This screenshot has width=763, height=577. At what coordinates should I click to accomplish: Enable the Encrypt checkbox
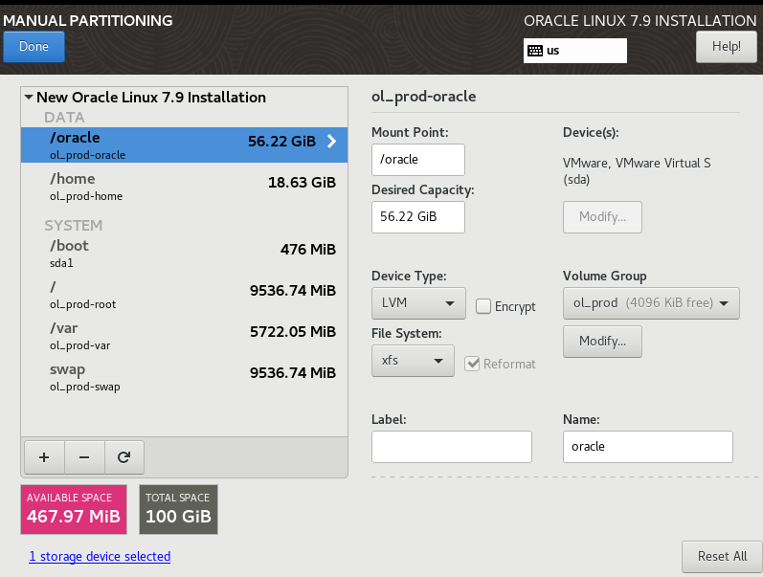[x=483, y=306]
